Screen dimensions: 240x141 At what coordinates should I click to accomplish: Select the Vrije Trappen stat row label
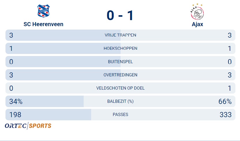(120, 35)
